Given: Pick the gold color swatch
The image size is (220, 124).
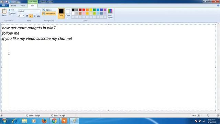Looking at the screenshot, I should [x=87, y=13].
